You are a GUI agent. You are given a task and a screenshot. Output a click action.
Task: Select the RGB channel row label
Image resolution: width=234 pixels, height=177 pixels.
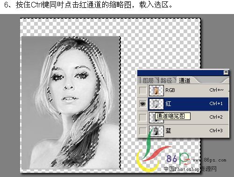pos(170,90)
